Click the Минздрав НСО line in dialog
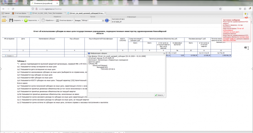 coord(102,67)
